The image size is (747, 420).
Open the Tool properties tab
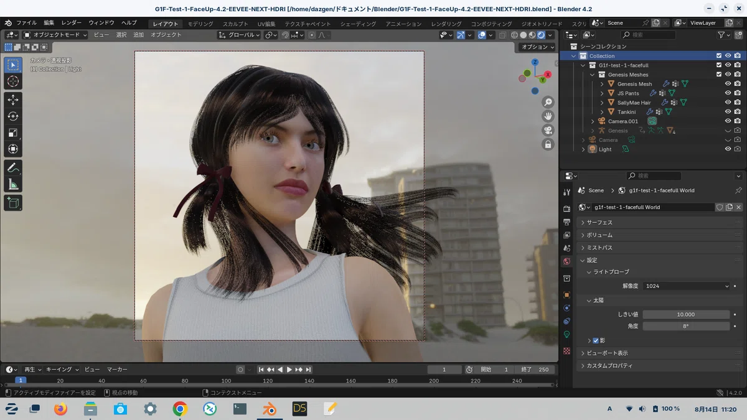click(566, 192)
